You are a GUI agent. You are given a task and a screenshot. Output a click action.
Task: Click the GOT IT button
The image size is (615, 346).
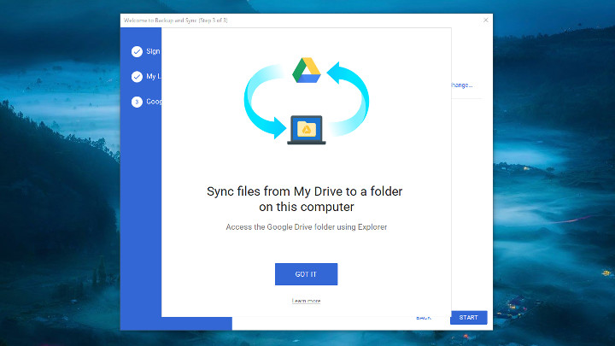click(306, 274)
